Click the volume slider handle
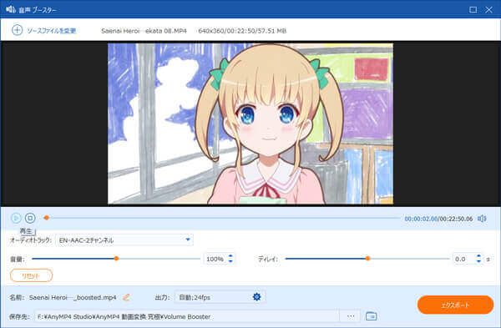This screenshot has width=501, height=328. point(116,259)
